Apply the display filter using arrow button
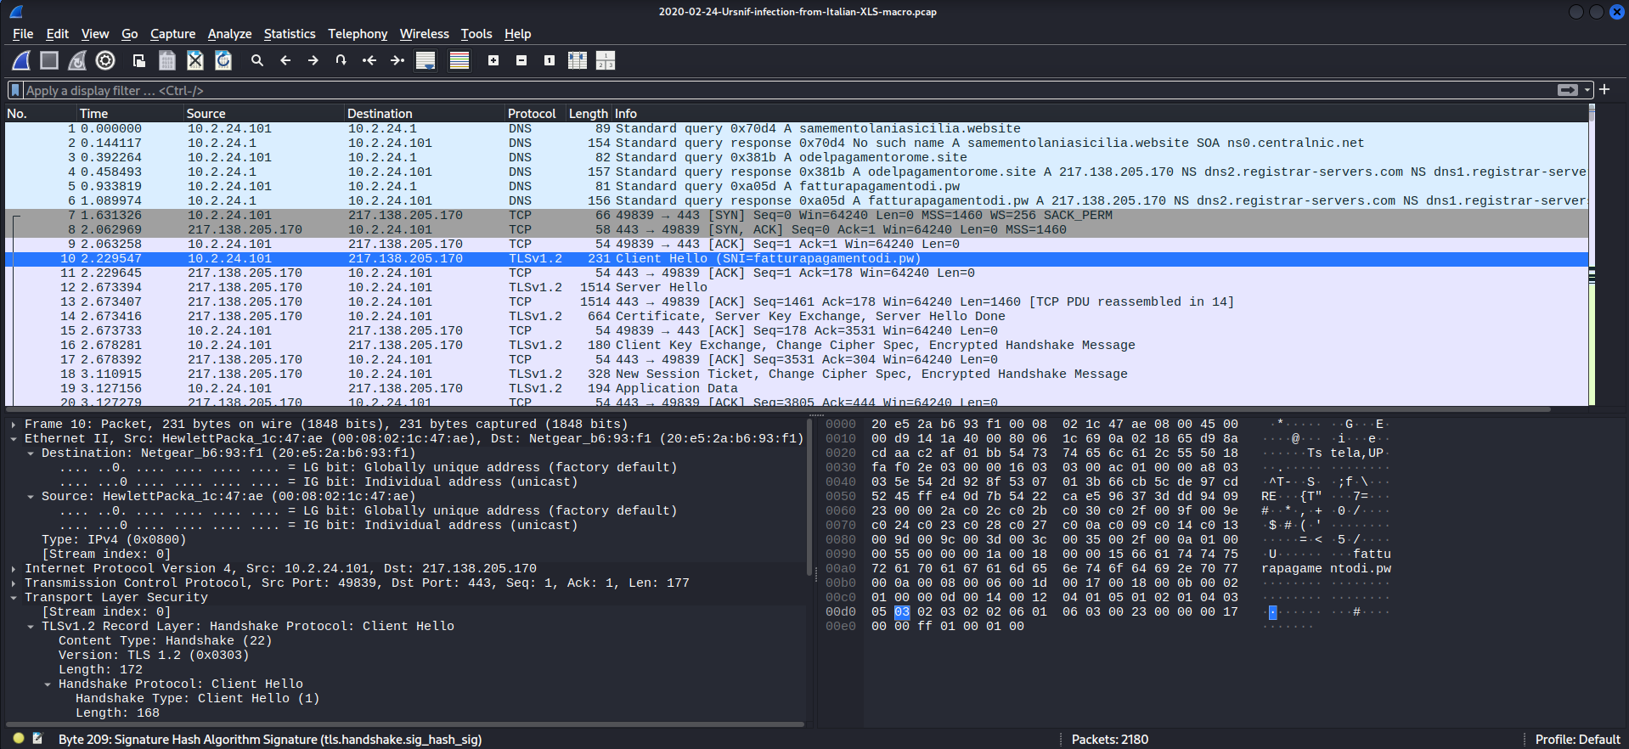This screenshot has width=1629, height=749. [1568, 90]
